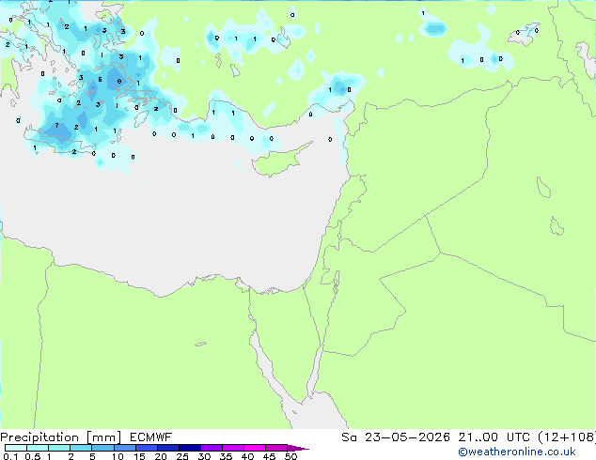
Task: Click the legend tick label '10'
Action: tap(118, 456)
